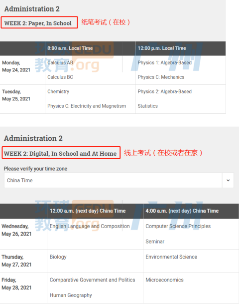Click the WEEK 2: Digital heading
The image size is (239, 305).
[60, 153]
